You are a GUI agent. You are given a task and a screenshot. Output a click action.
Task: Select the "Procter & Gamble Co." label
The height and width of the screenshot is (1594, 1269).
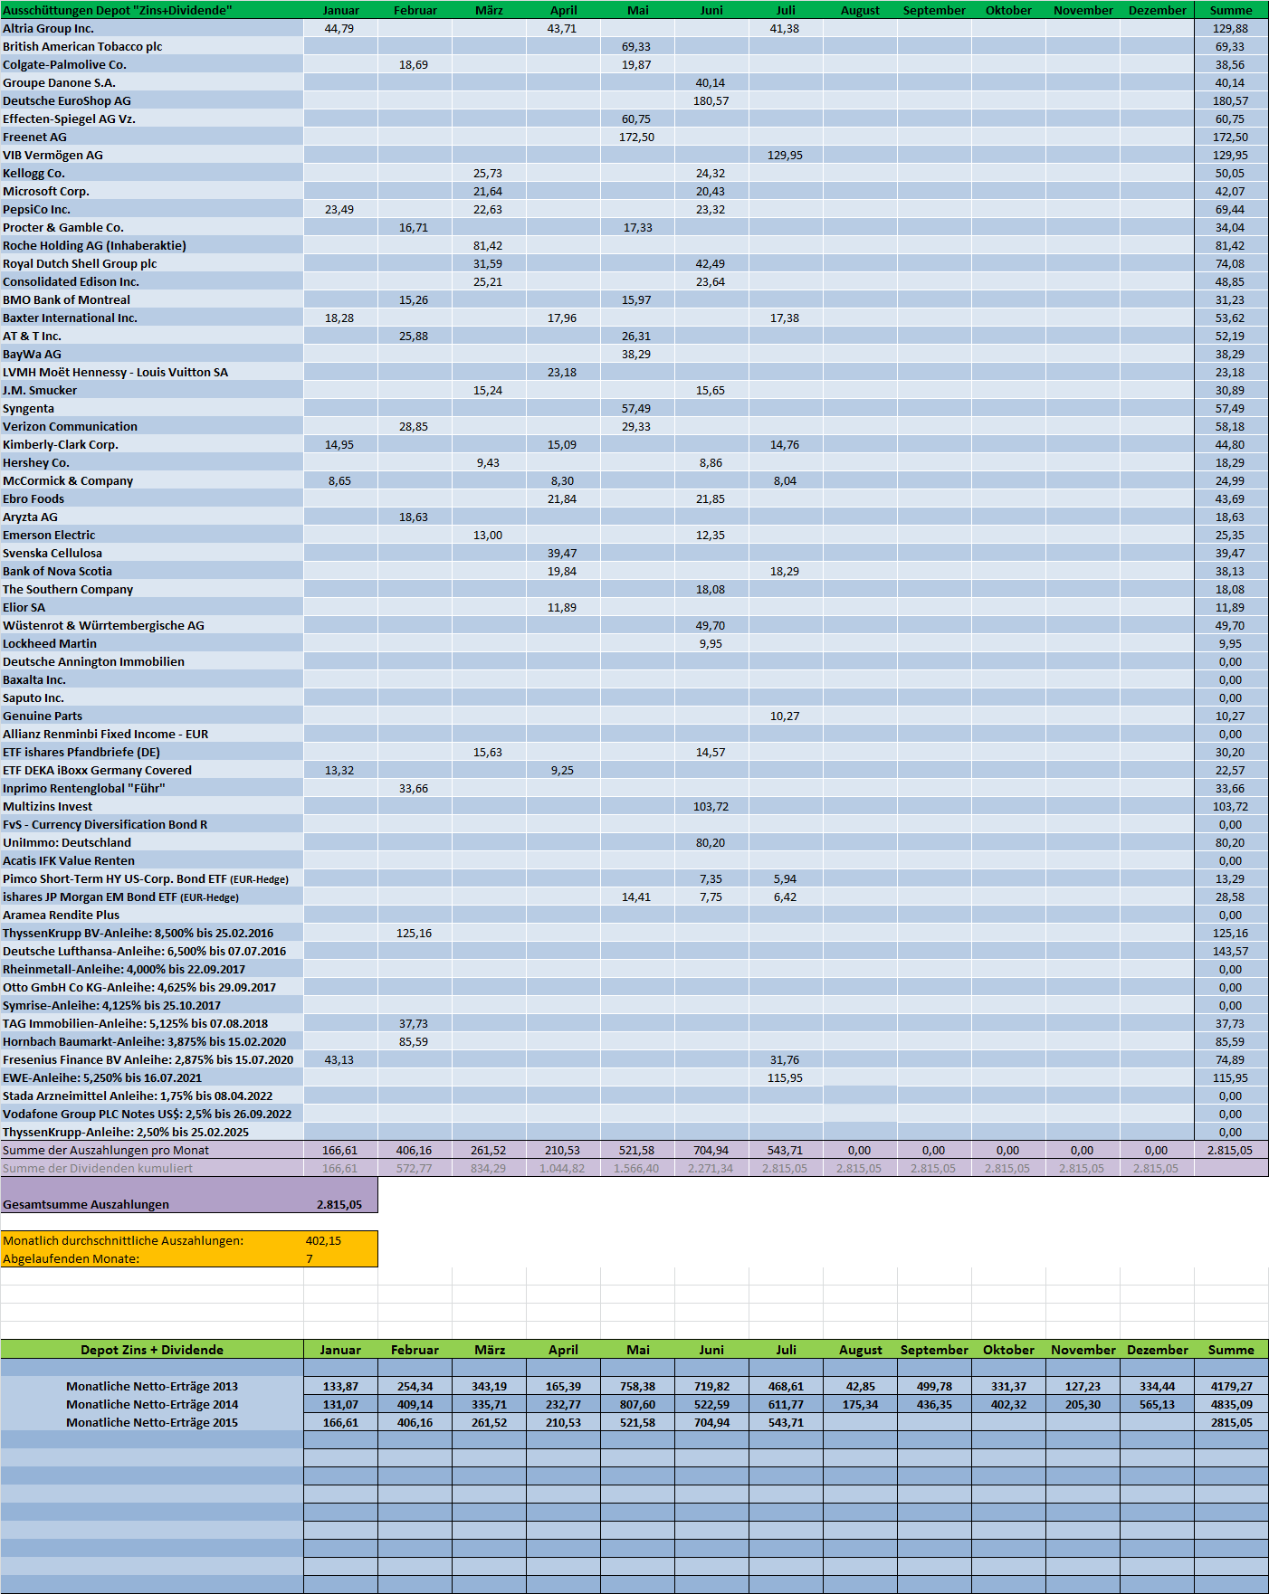[63, 227]
